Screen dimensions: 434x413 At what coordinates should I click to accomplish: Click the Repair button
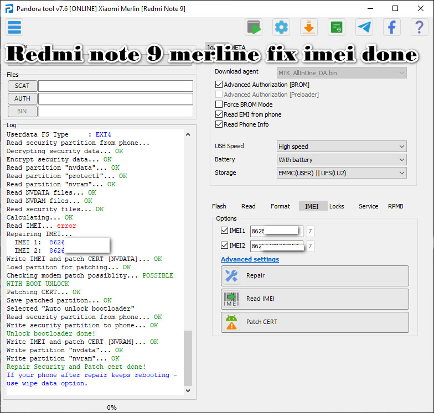[x=314, y=275]
